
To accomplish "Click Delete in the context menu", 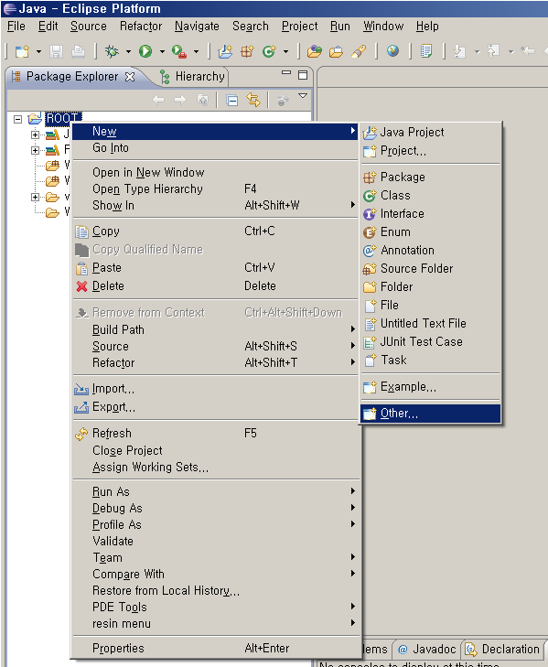I will (215, 285).
